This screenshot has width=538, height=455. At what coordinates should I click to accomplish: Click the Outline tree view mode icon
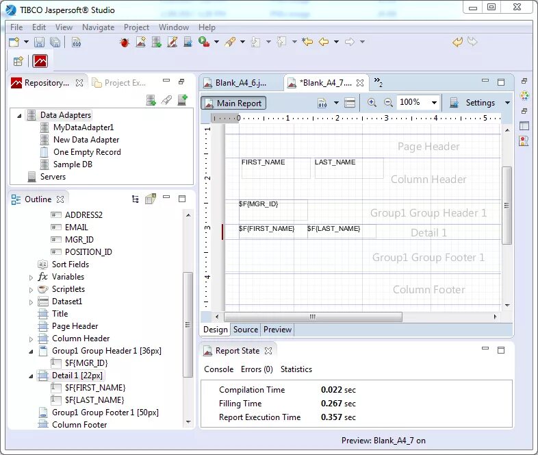(136, 199)
